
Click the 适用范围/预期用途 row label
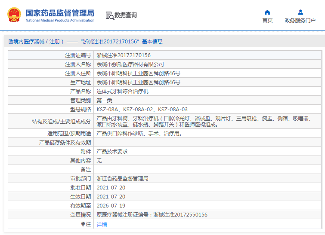(x=69, y=134)
